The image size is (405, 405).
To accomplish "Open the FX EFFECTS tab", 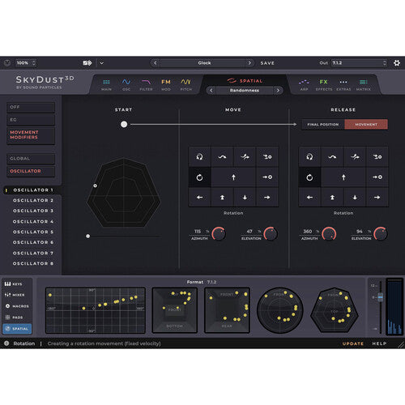I will (323, 84).
